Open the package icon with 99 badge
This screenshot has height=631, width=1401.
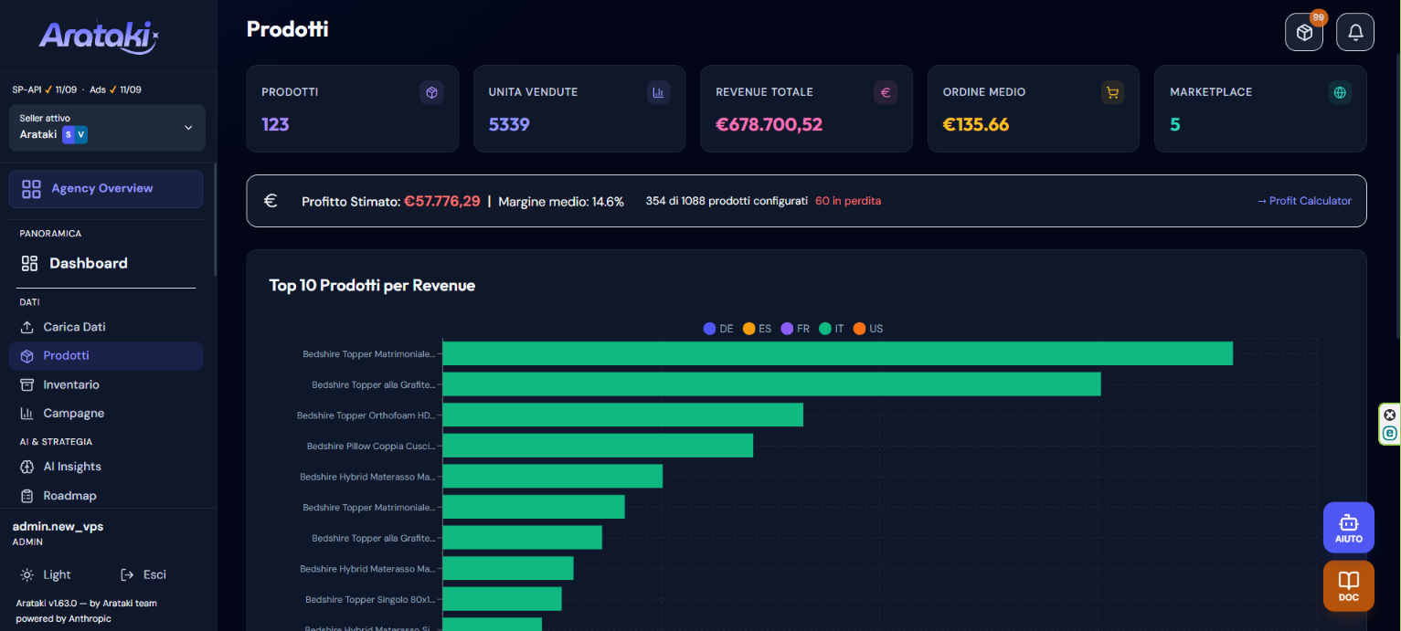click(x=1304, y=32)
